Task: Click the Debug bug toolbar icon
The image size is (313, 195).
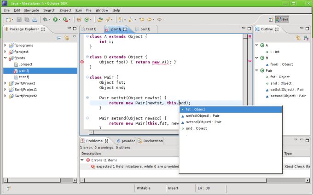Action: pos(45,19)
